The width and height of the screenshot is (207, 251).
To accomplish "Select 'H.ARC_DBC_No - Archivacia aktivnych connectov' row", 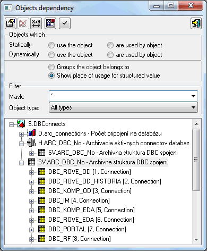I will tap(114, 143).
